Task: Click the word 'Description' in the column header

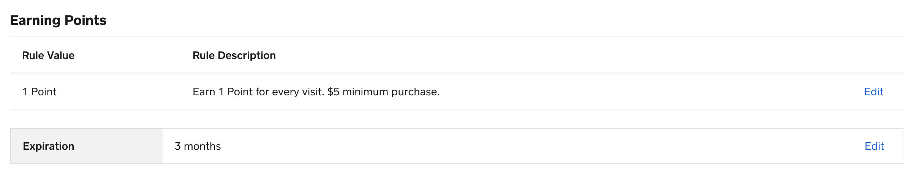Action: pos(247,56)
